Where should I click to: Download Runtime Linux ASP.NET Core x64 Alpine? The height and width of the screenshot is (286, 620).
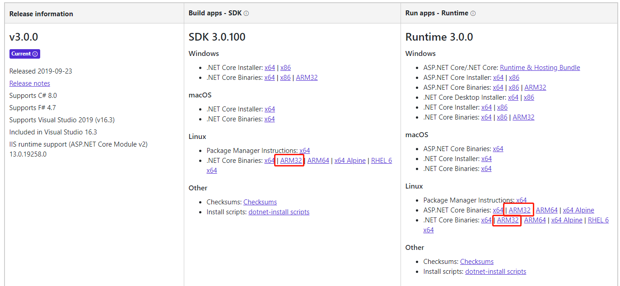point(578,210)
